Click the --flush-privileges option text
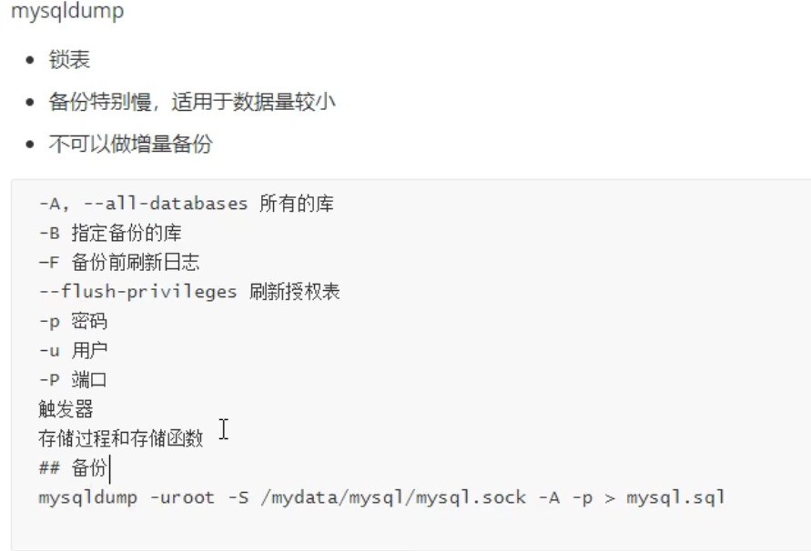This screenshot has width=811, height=551. coord(138,292)
